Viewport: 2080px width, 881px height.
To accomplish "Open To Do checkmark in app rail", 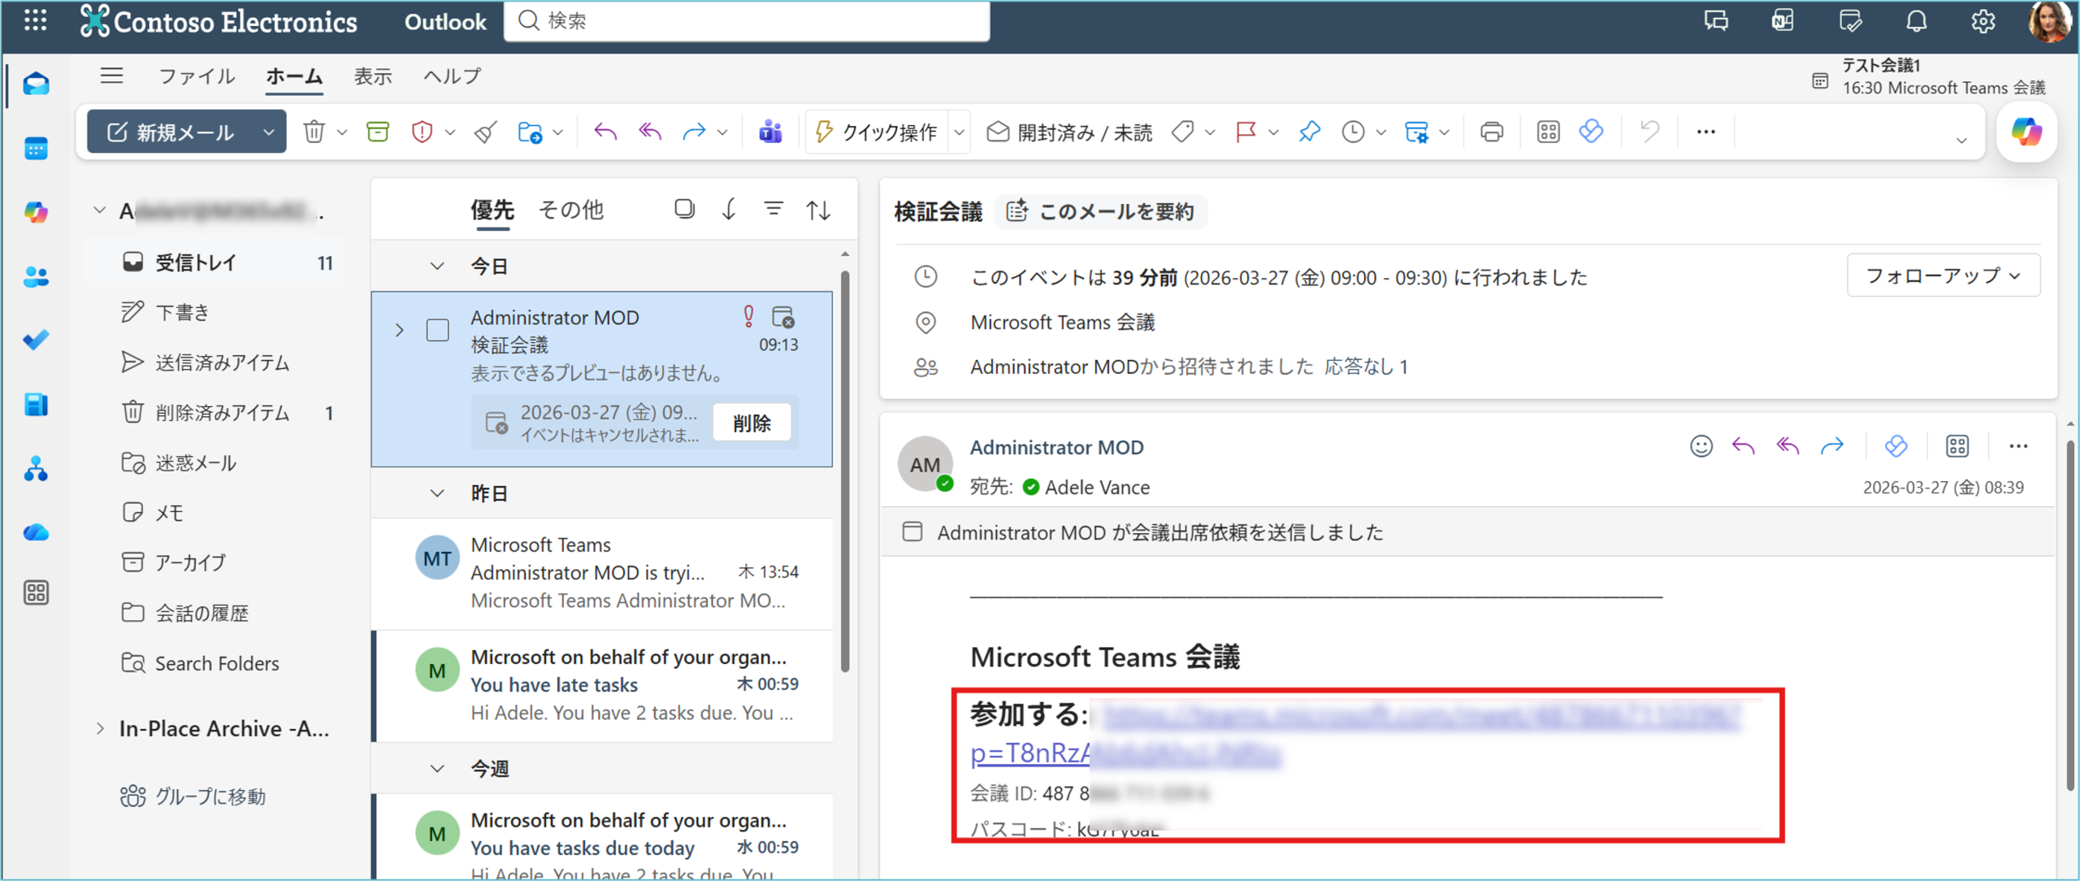I will coord(36,340).
